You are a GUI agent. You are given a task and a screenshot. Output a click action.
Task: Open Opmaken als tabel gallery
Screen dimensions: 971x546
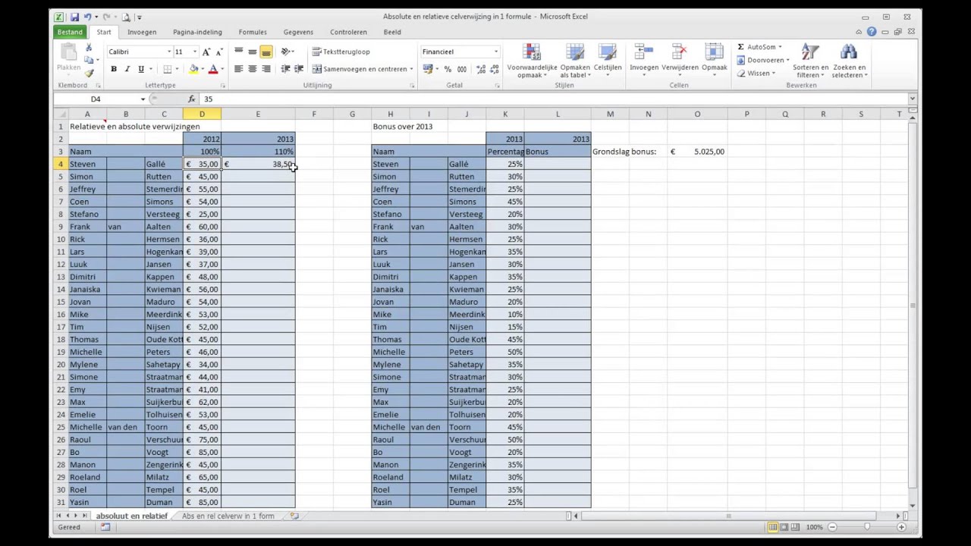pyautogui.click(x=575, y=61)
